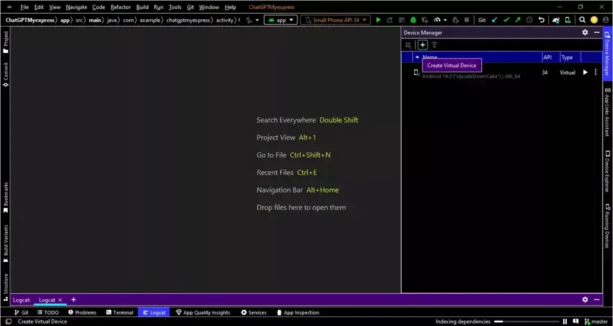Click the Debug app bug icon

tap(413, 20)
